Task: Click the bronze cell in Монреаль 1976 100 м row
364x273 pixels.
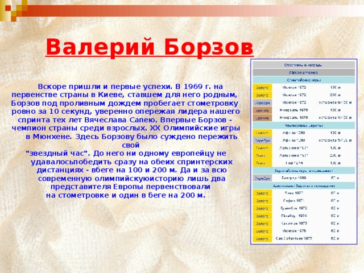Action: 262,110
